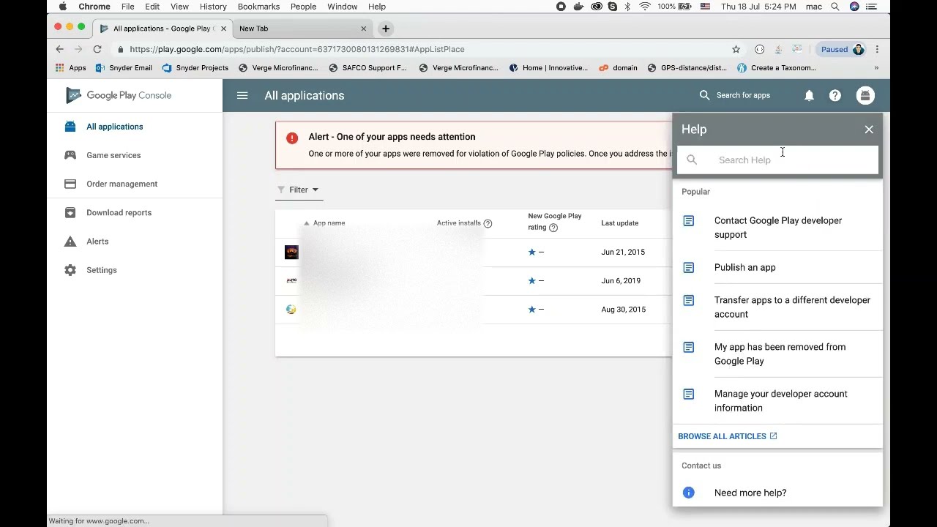Close the Help panel

[x=869, y=130]
